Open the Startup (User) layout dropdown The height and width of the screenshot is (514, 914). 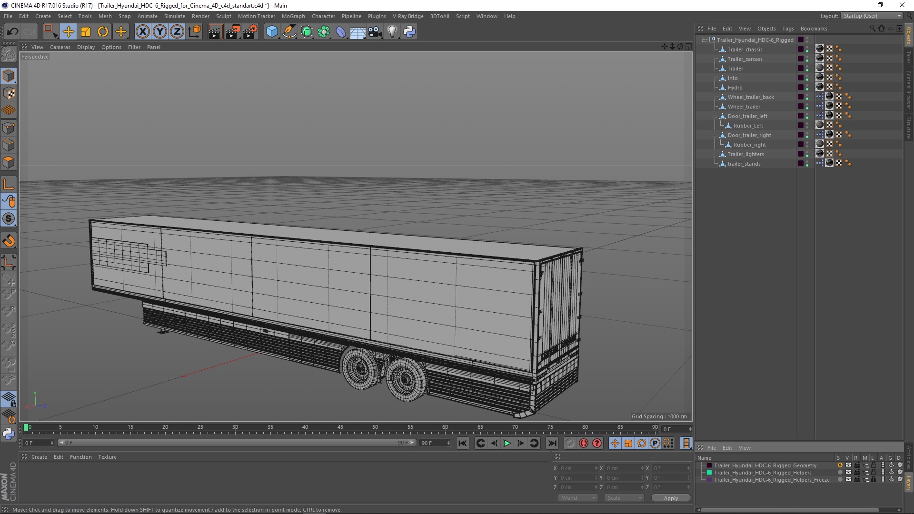[x=872, y=16]
